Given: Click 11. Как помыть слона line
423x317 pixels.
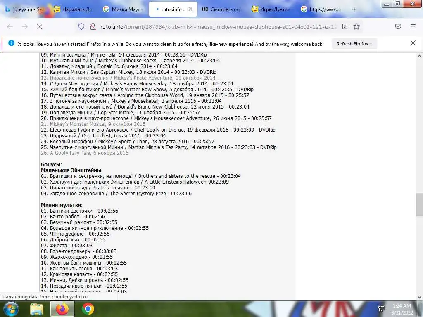Looking at the screenshot, I should point(79,269).
